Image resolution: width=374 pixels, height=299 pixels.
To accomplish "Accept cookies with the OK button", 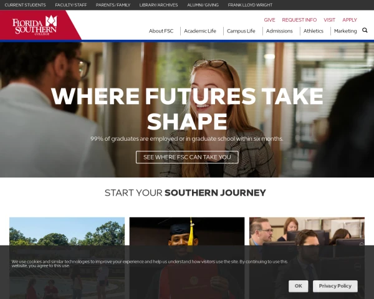I will point(298,286).
